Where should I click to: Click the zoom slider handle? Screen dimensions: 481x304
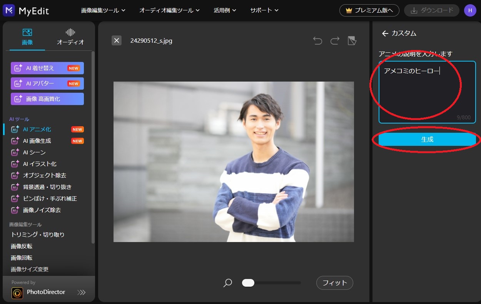(x=248, y=283)
